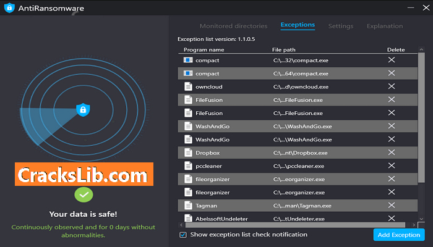
Task: Delete the compact exception with path 64\compact.exe
Action: [392, 73]
